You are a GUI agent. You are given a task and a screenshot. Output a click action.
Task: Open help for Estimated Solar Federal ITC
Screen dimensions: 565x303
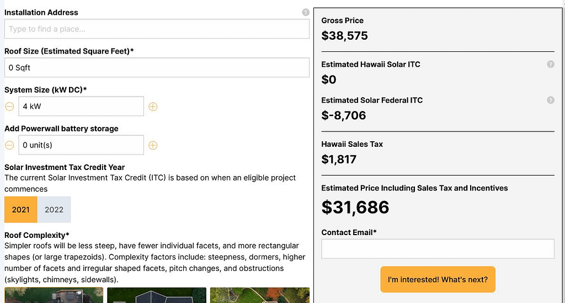tap(550, 100)
